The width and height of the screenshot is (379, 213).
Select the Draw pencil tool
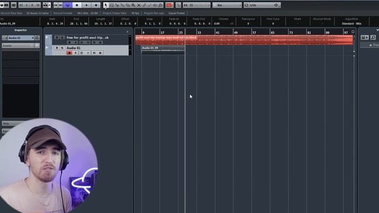click(x=144, y=5)
